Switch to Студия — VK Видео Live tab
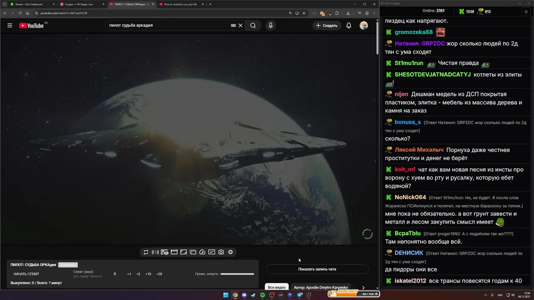 point(82,4)
